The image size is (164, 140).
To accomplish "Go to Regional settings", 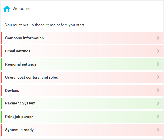I will pyautogui.click(x=82, y=64).
